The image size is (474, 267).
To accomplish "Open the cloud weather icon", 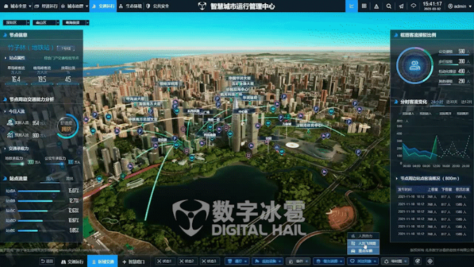I will point(413,6).
